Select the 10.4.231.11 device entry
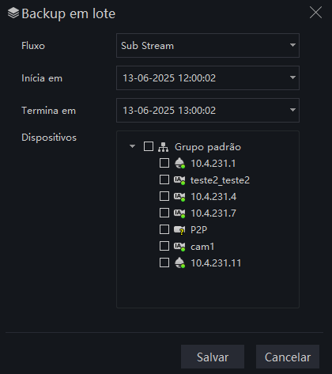332x374 pixels. (x=216, y=263)
